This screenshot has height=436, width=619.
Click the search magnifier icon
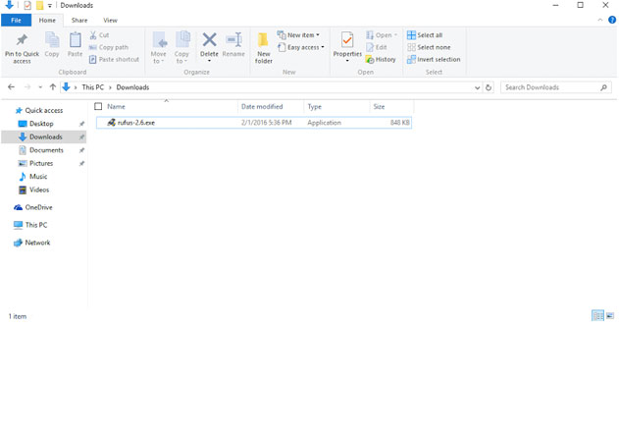[x=603, y=87]
